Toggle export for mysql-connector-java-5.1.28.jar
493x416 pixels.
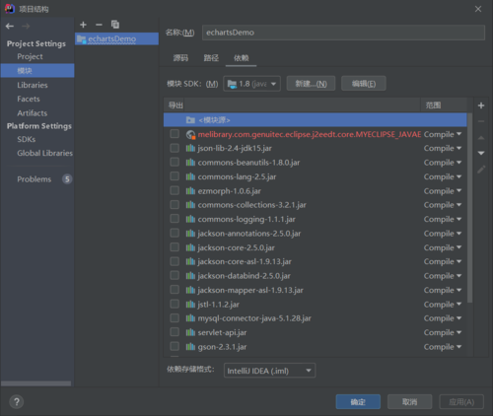(175, 318)
